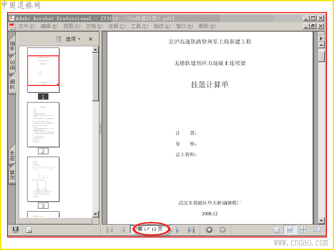Expand the toolbar arrow above the scrollbar

pyautogui.click(x=321, y=38)
